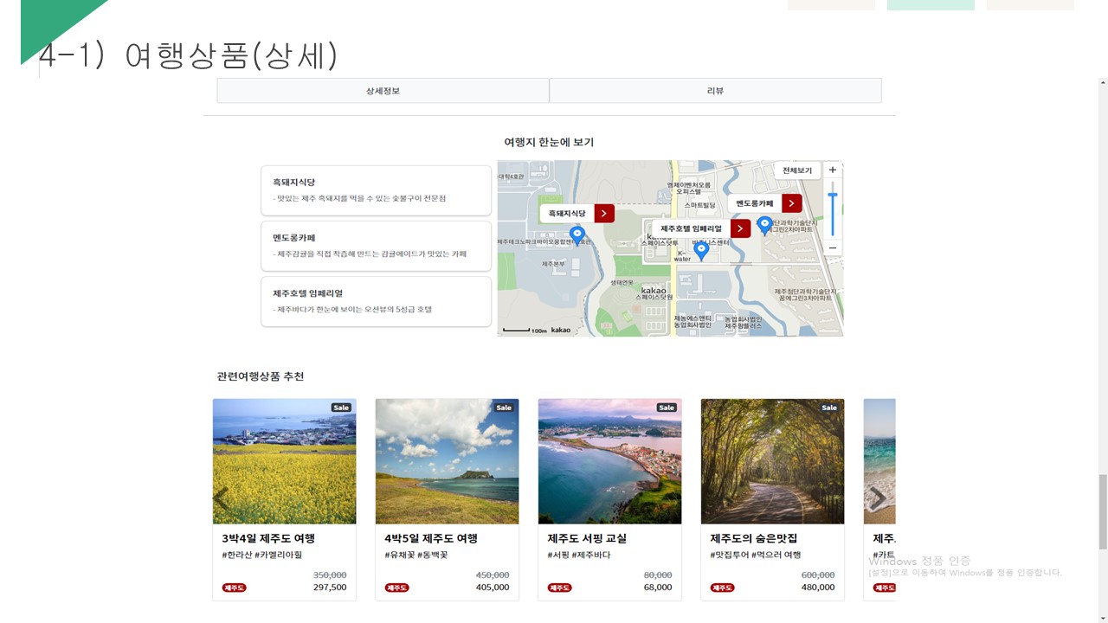This screenshot has height=623, width=1108.
Task: Click the price 68,000
Action: pyautogui.click(x=658, y=588)
